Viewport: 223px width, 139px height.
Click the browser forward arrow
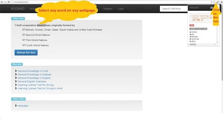(5, 2)
